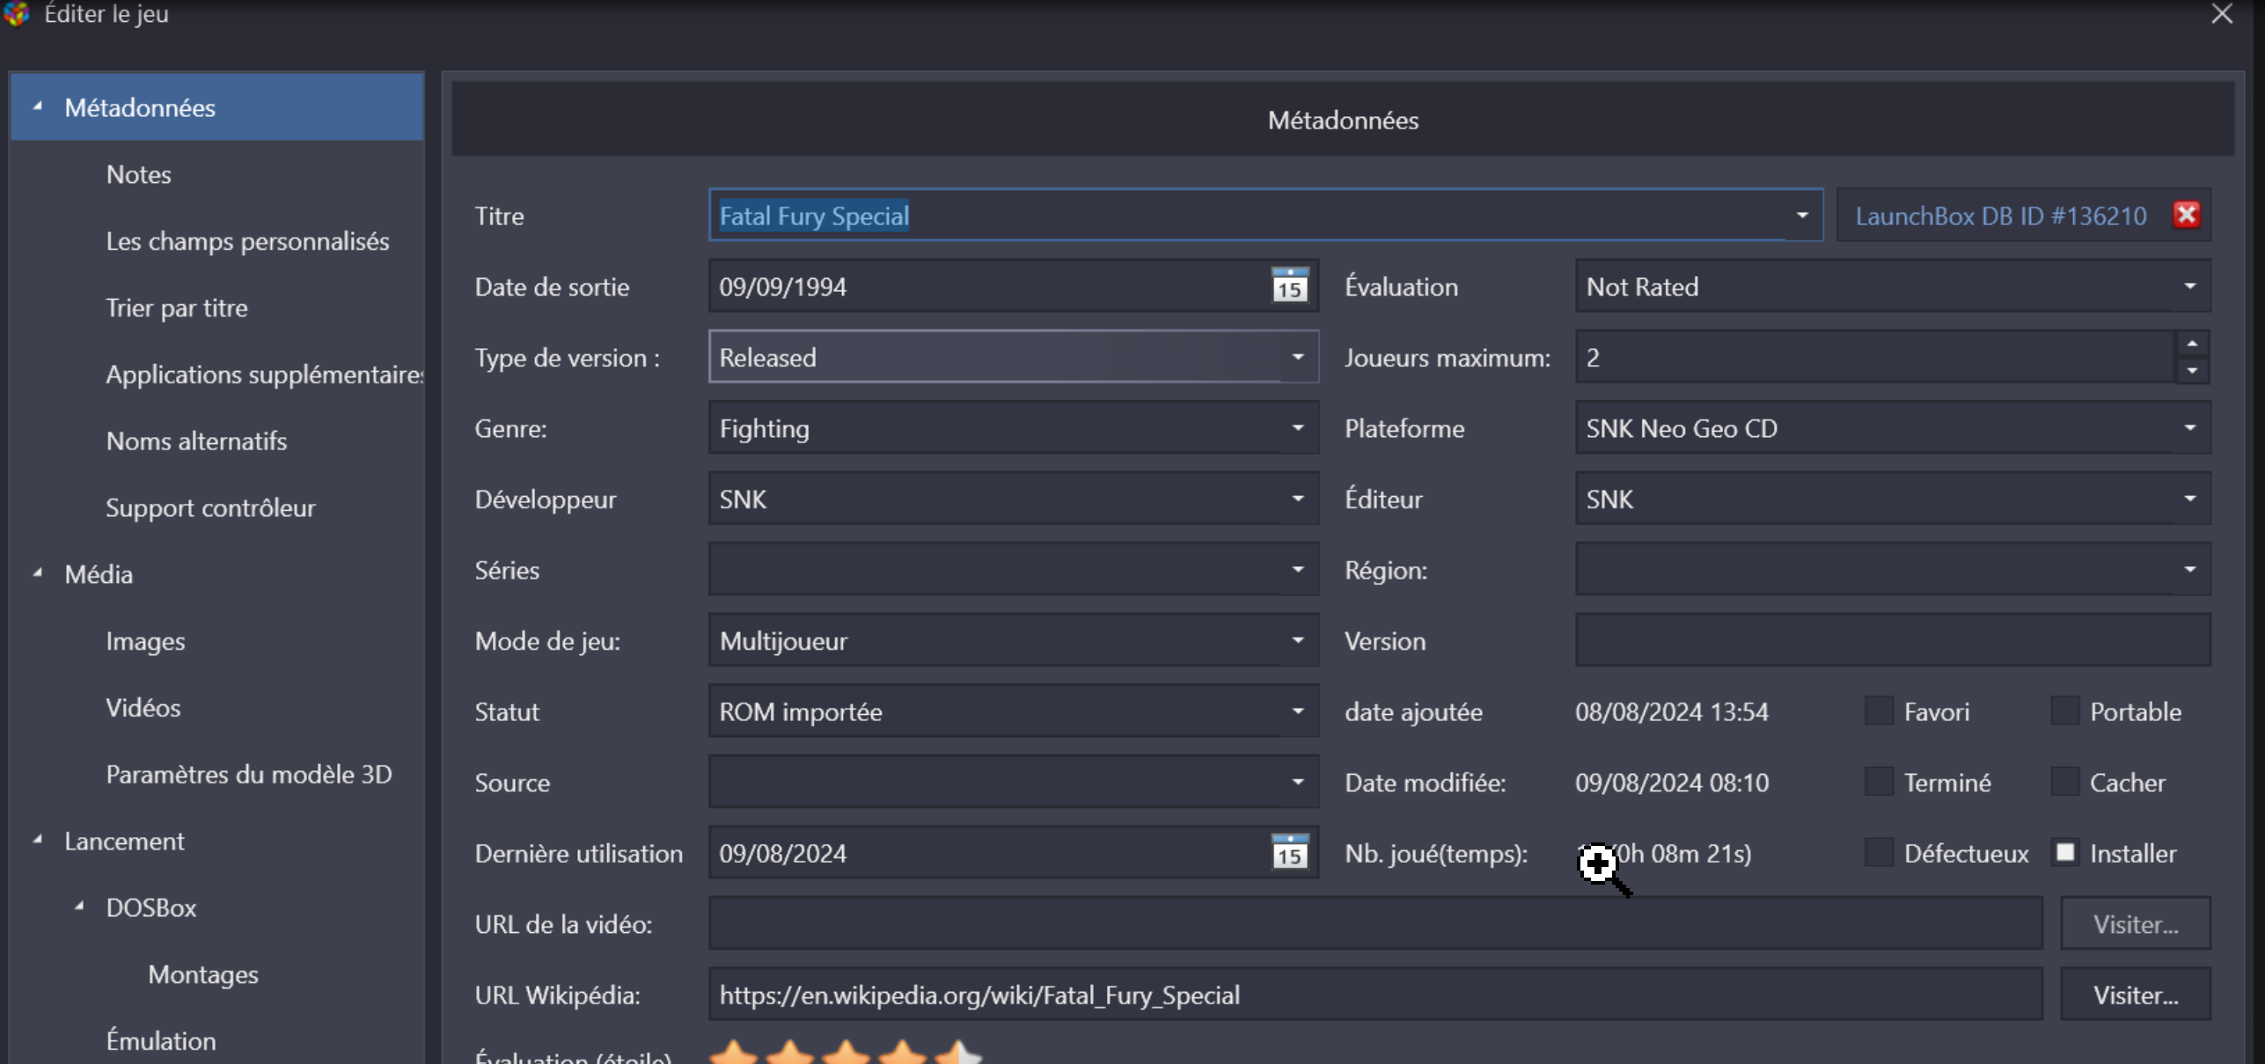Open Images under Média

[145, 641]
